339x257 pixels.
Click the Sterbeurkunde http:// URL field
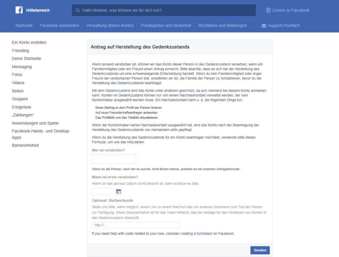tap(136, 225)
